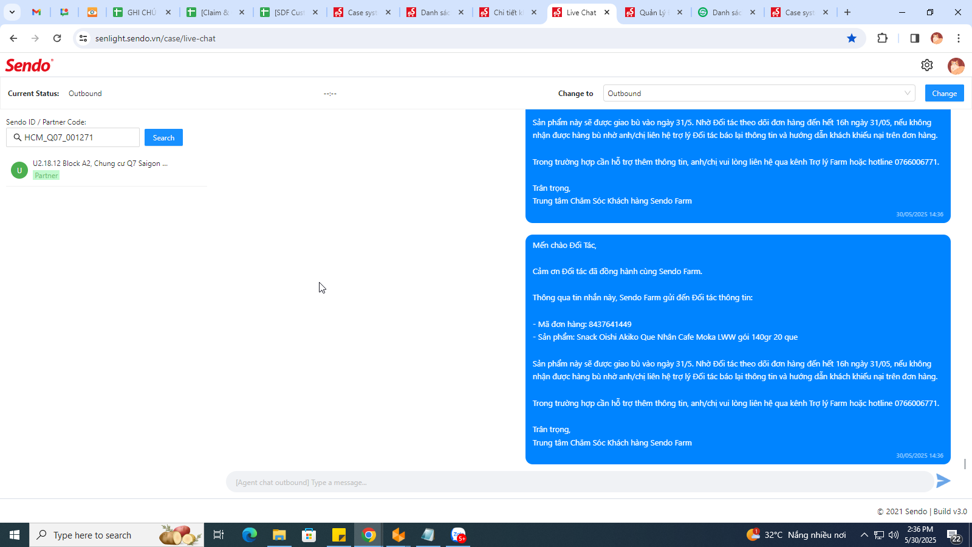
Task: Open the Windows Start menu
Action: click(x=15, y=535)
